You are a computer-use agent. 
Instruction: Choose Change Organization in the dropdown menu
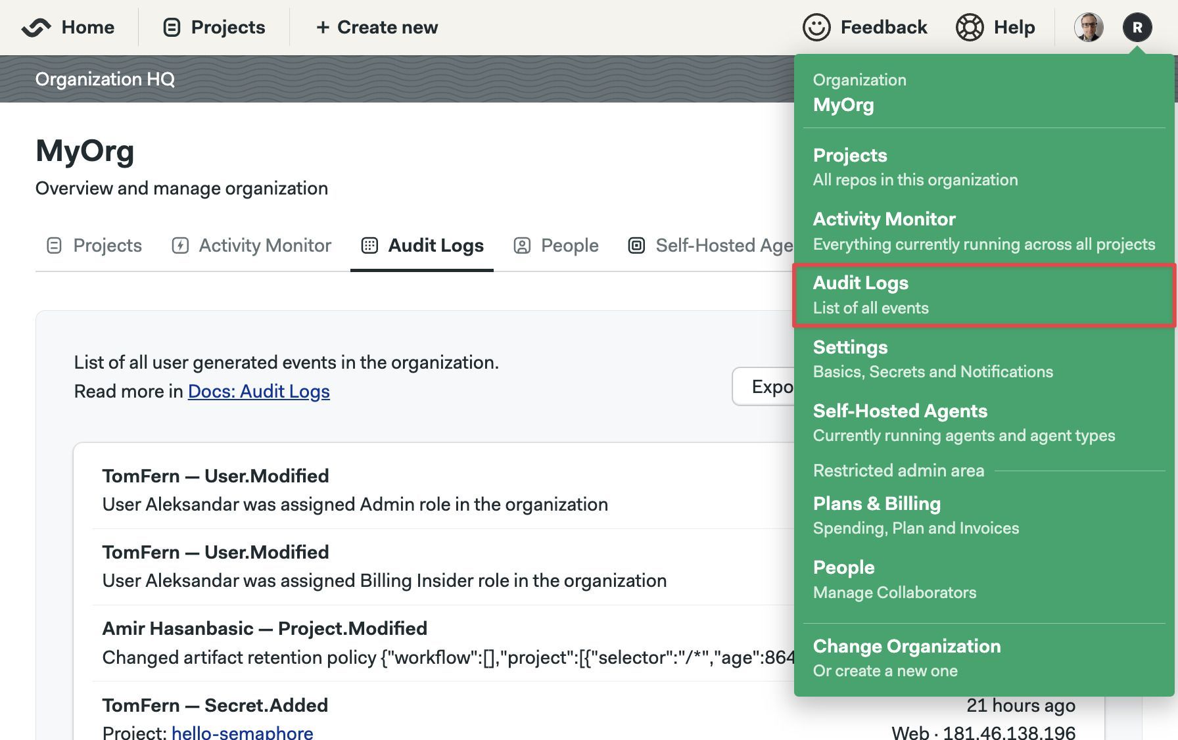point(984,658)
